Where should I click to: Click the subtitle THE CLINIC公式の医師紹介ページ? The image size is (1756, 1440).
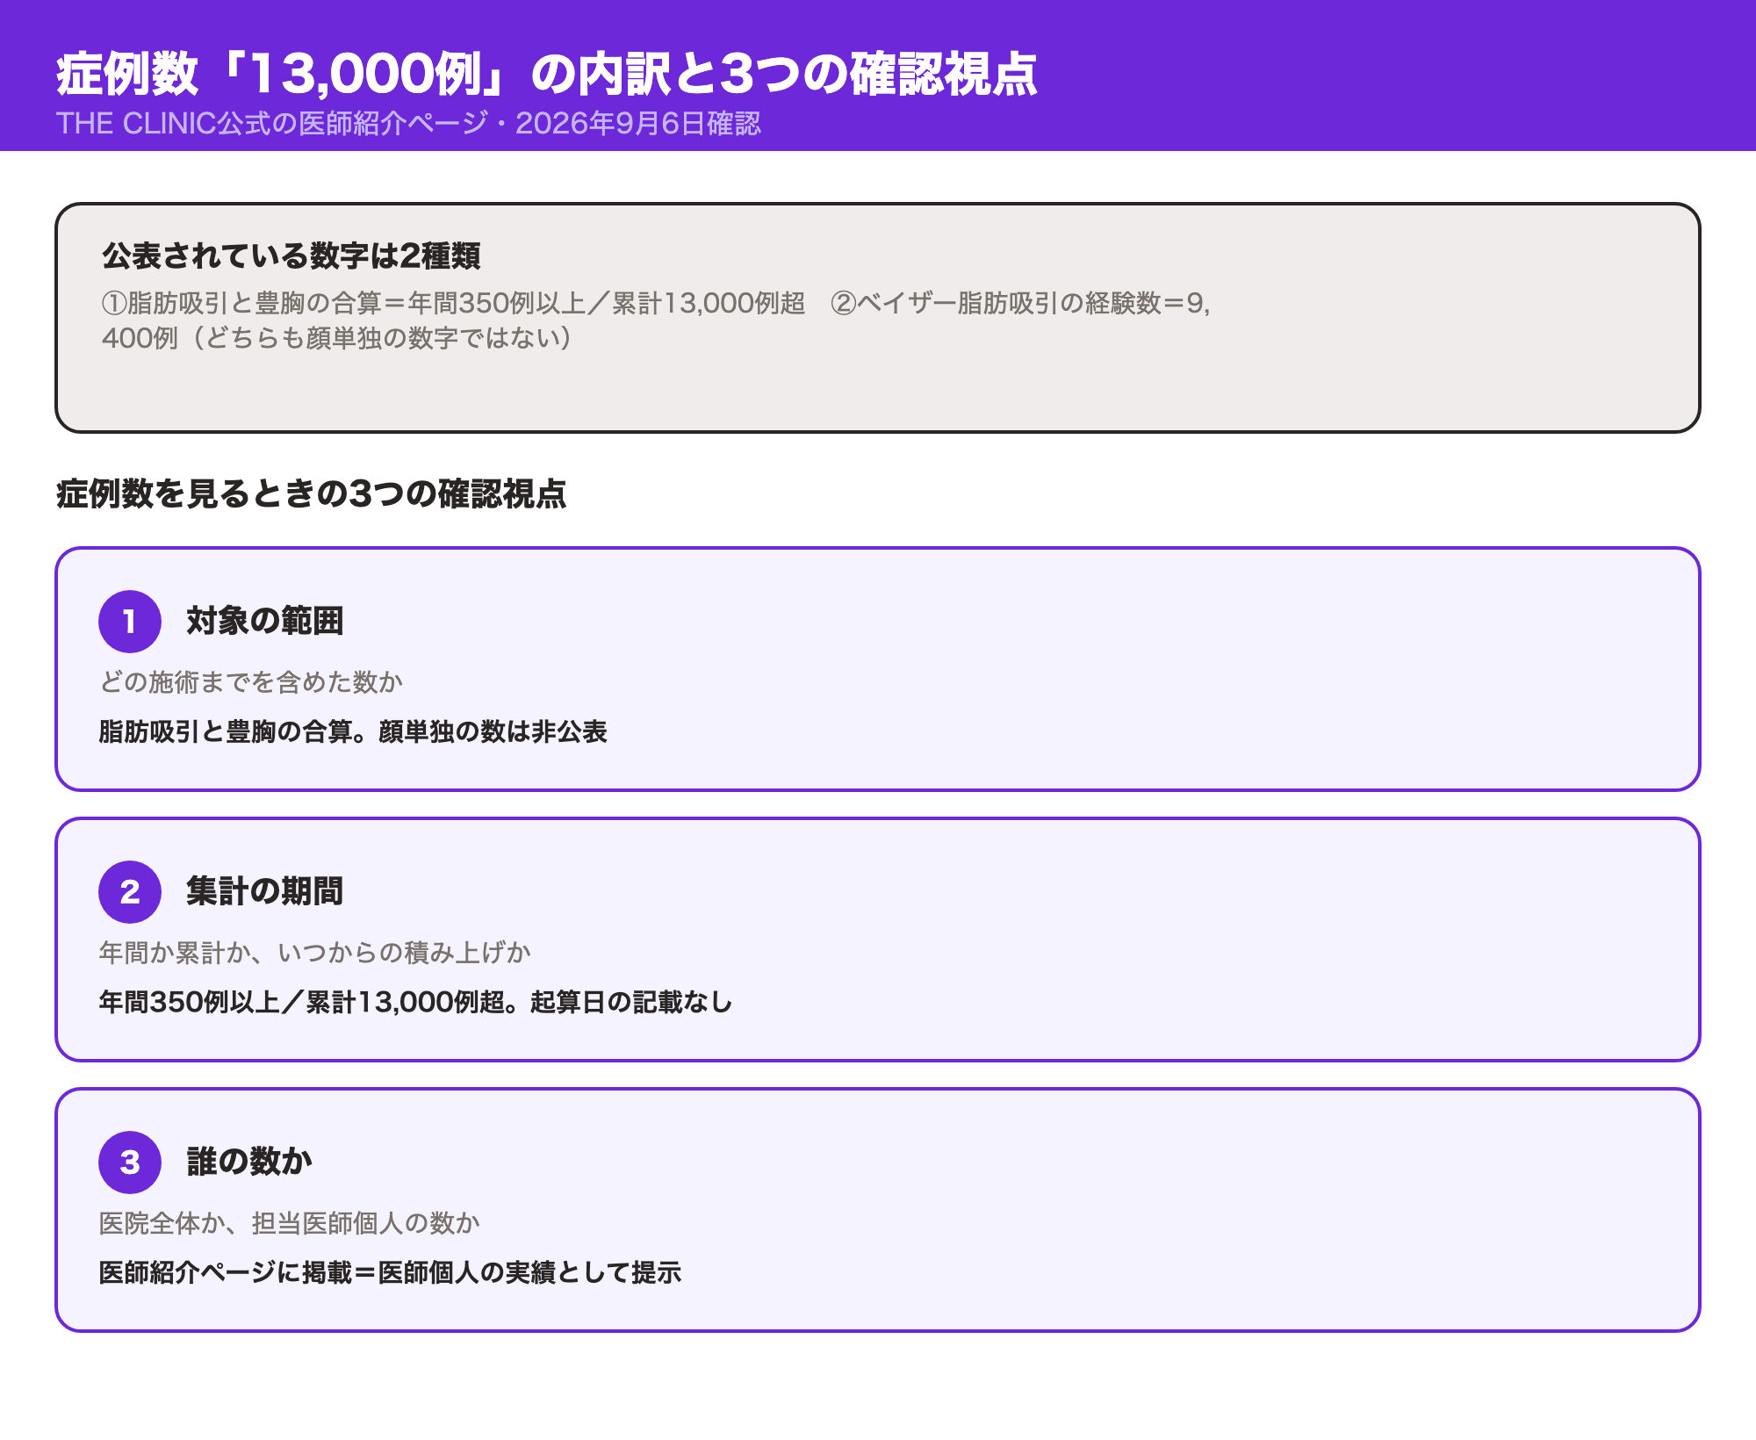point(271,124)
